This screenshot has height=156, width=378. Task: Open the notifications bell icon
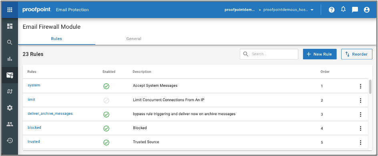(343, 10)
